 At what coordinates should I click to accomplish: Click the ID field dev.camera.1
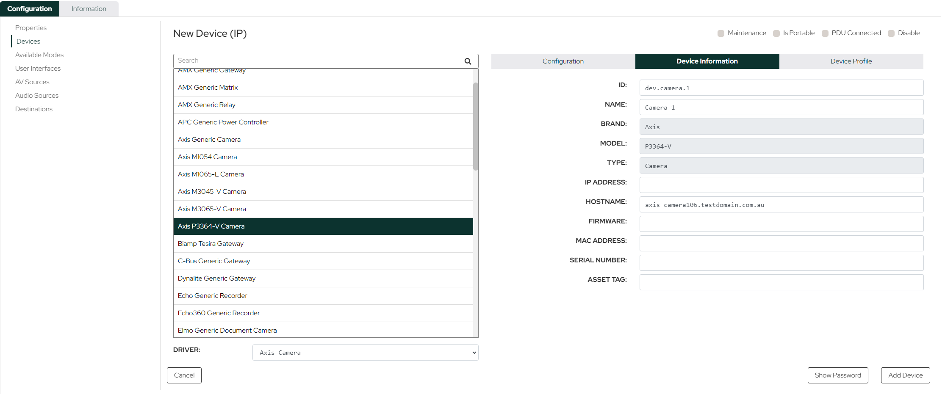pyautogui.click(x=781, y=88)
